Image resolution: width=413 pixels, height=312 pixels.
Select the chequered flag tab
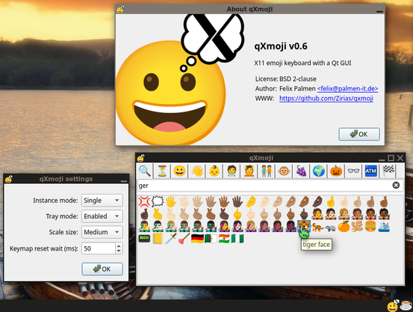[x=388, y=171]
